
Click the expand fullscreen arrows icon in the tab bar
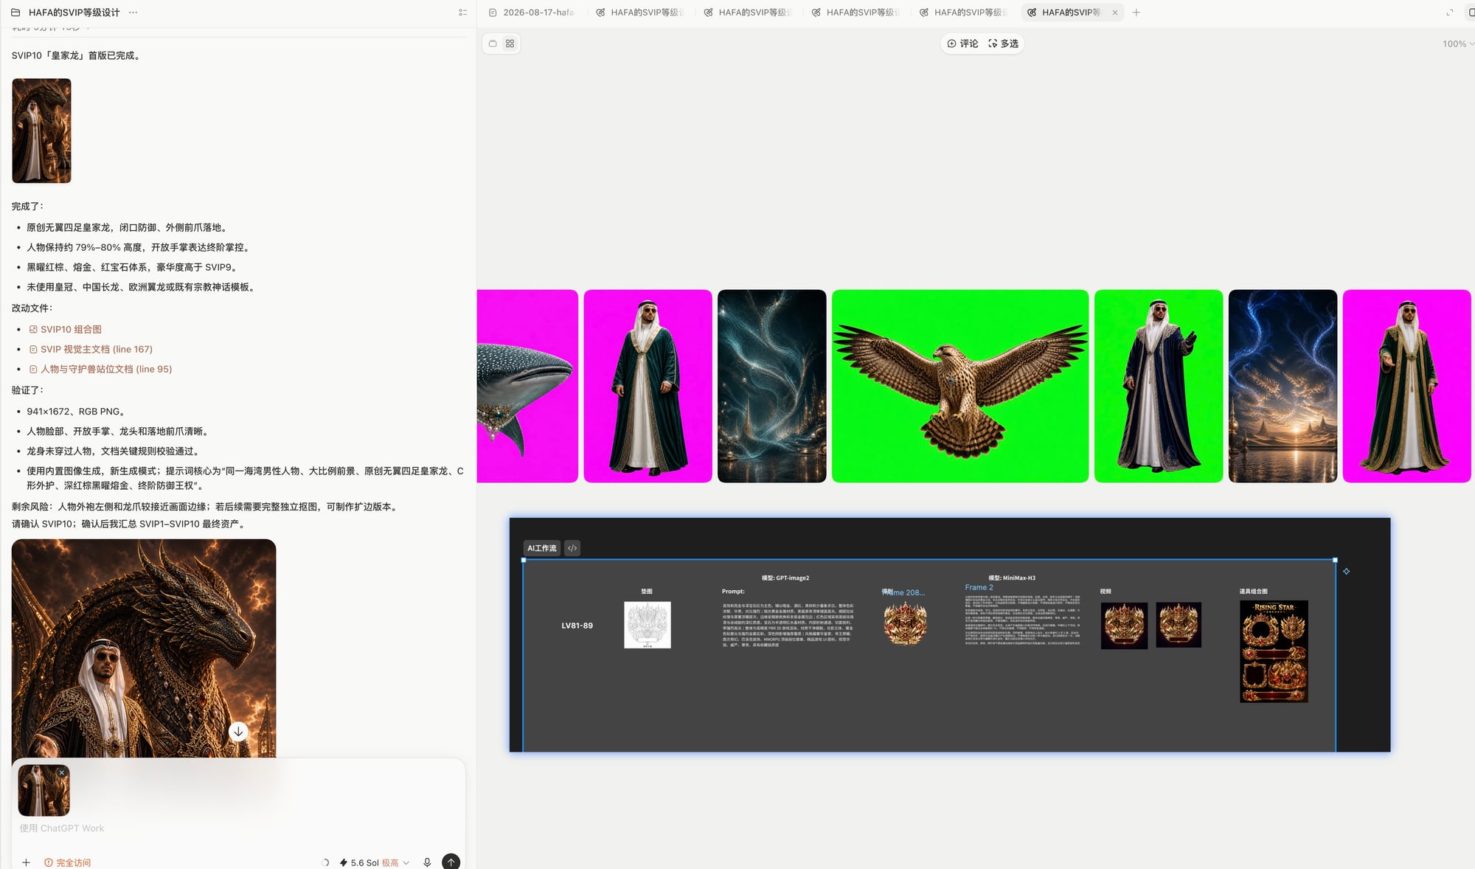(1450, 13)
